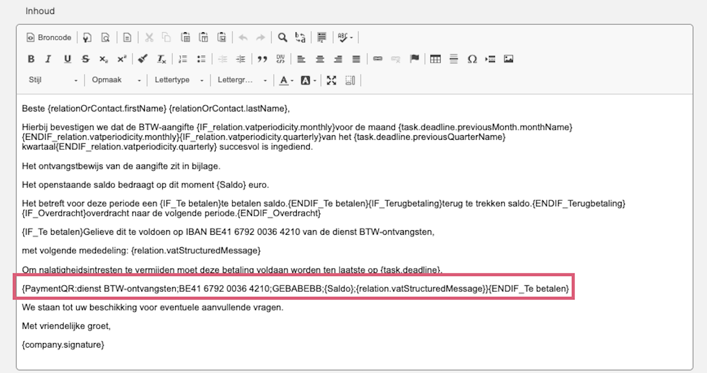Click the Anchor flag icon
707x373 pixels.
point(414,59)
